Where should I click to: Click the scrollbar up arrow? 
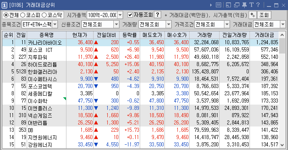click(x=282, y=35)
